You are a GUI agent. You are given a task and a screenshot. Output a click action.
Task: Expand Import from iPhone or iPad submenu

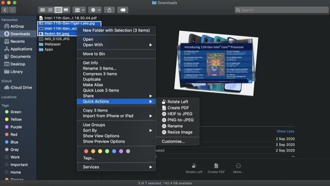(x=116, y=116)
